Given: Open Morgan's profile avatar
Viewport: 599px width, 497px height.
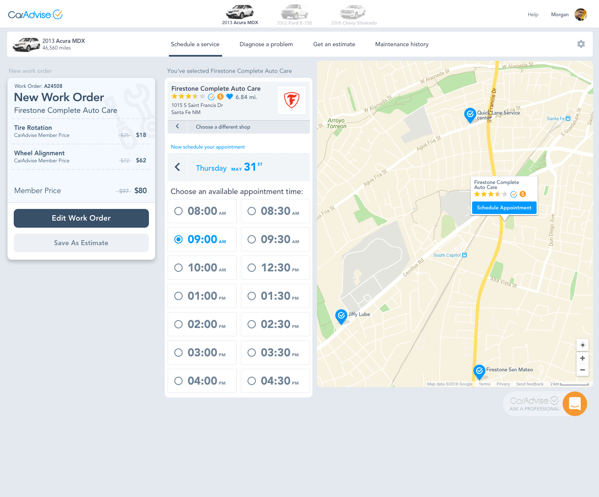Looking at the screenshot, I should point(581,15).
